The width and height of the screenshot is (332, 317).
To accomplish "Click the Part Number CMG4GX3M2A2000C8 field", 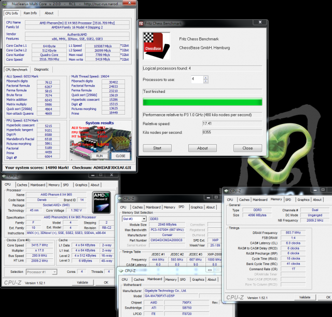I will [167, 240].
